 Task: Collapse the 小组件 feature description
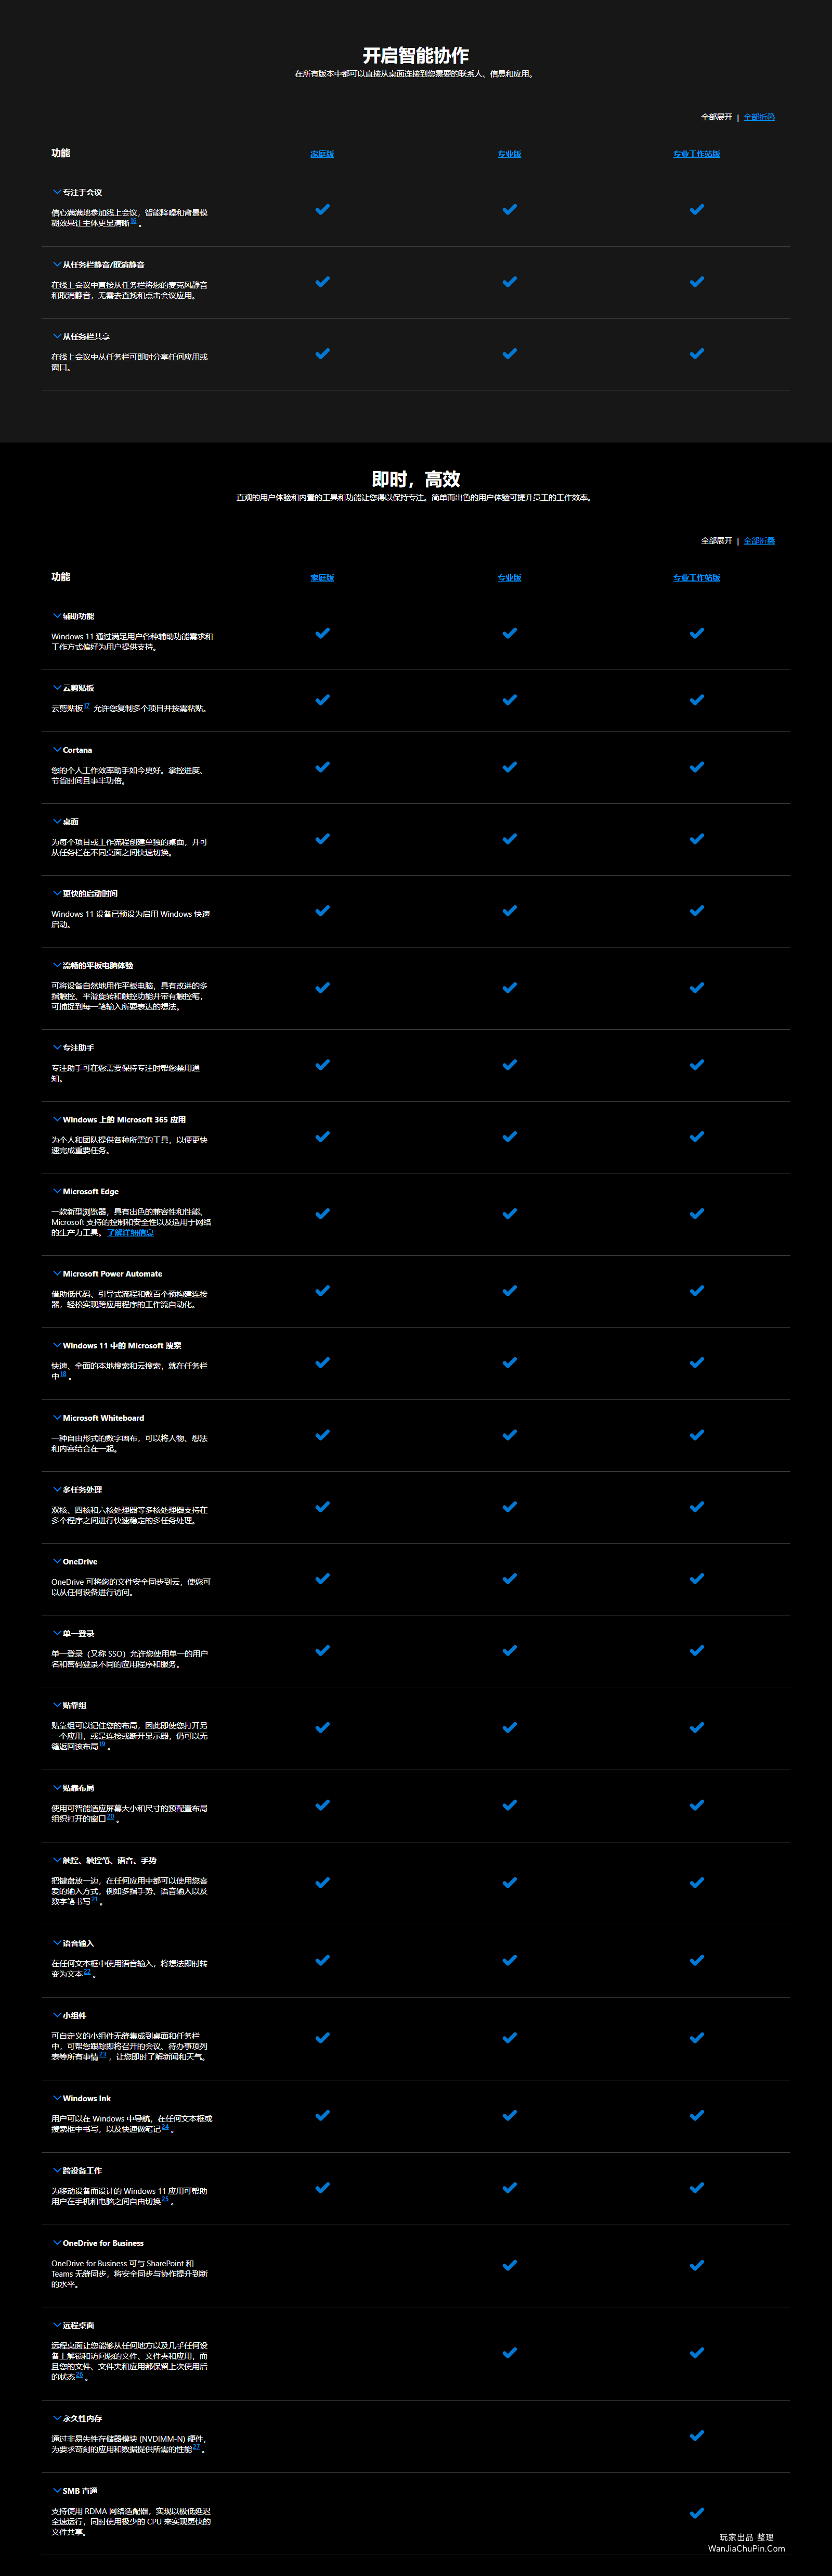pyautogui.click(x=56, y=2015)
